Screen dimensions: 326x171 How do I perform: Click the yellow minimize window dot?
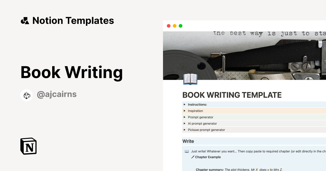[x=174, y=26]
